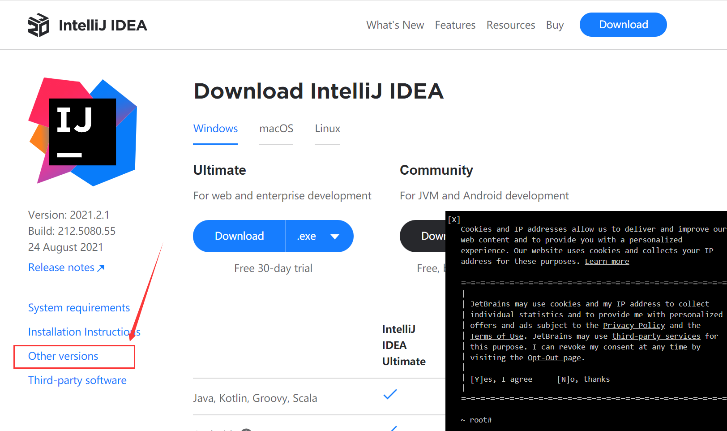The image size is (727, 431).
Task: Click the large IJ product logo image
Action: click(83, 132)
